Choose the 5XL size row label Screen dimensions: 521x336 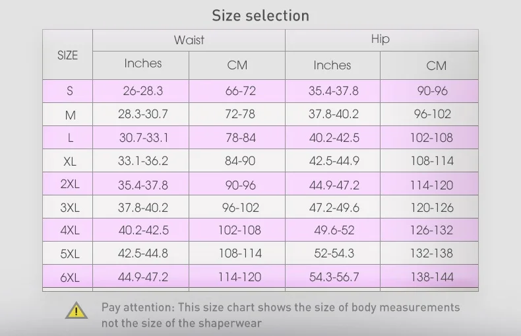tap(70, 253)
